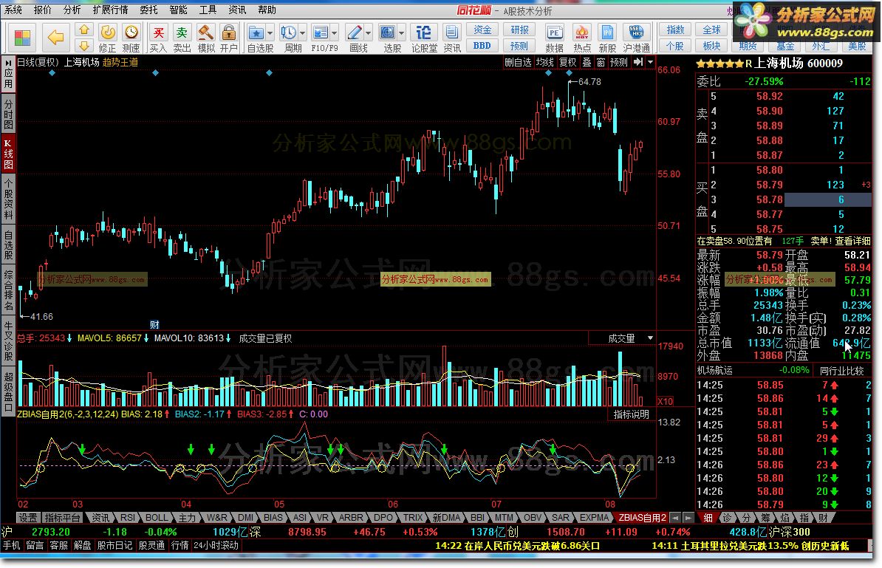Open the chart options dropdown triangle
The height and width of the screenshot is (568, 882).
tap(650, 63)
